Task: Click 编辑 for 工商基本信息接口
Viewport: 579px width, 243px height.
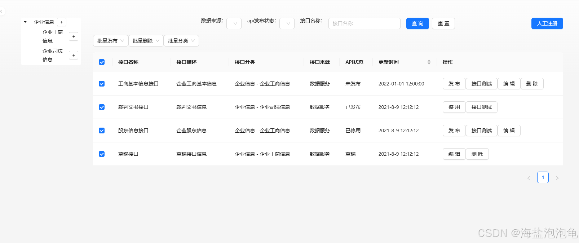Action: pyautogui.click(x=509, y=84)
